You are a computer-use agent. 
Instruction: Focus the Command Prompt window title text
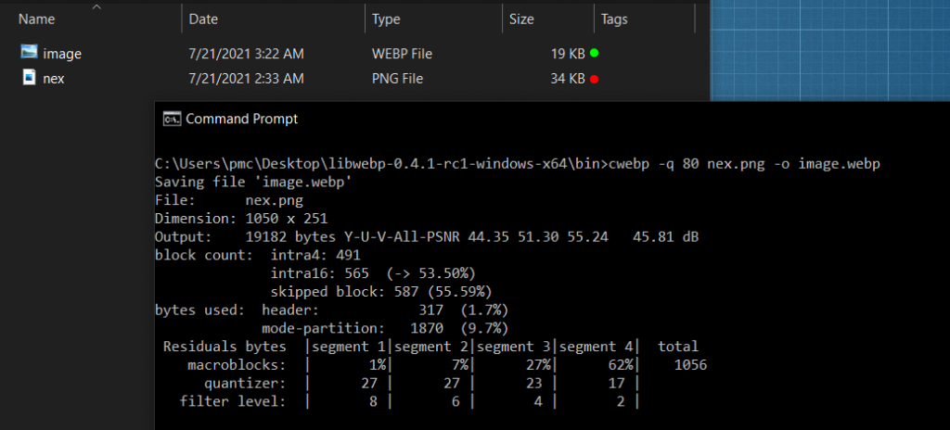[x=242, y=119]
